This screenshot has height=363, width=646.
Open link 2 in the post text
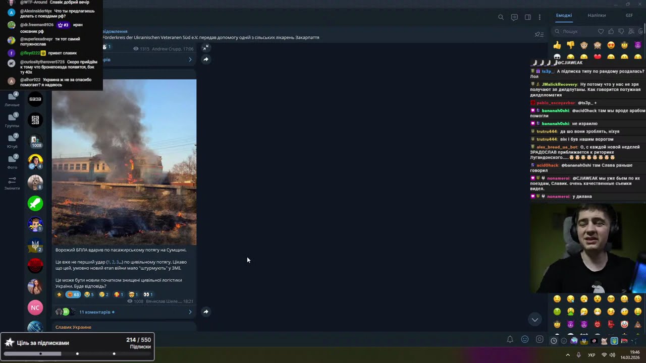pos(113,262)
